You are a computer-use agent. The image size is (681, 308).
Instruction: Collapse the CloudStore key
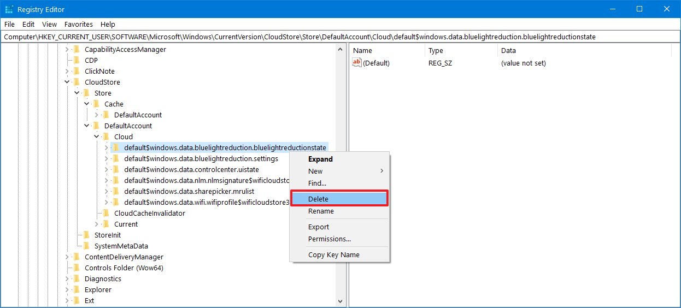pyautogui.click(x=67, y=82)
